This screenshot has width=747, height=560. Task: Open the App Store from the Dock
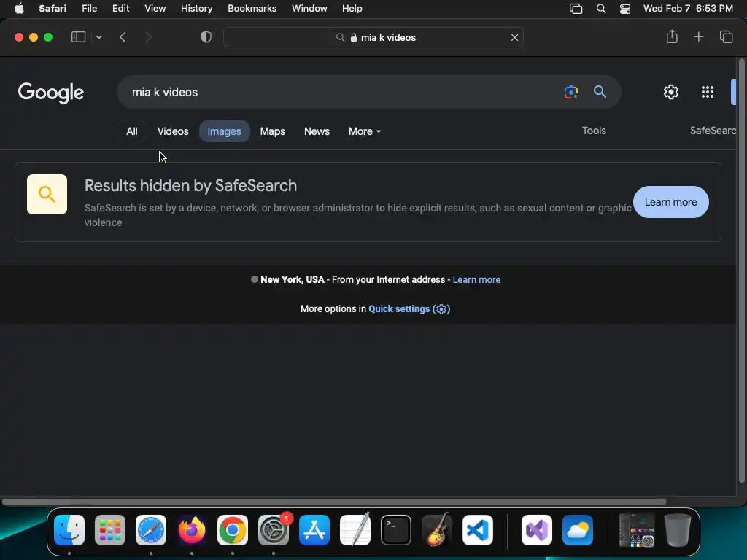click(x=314, y=530)
